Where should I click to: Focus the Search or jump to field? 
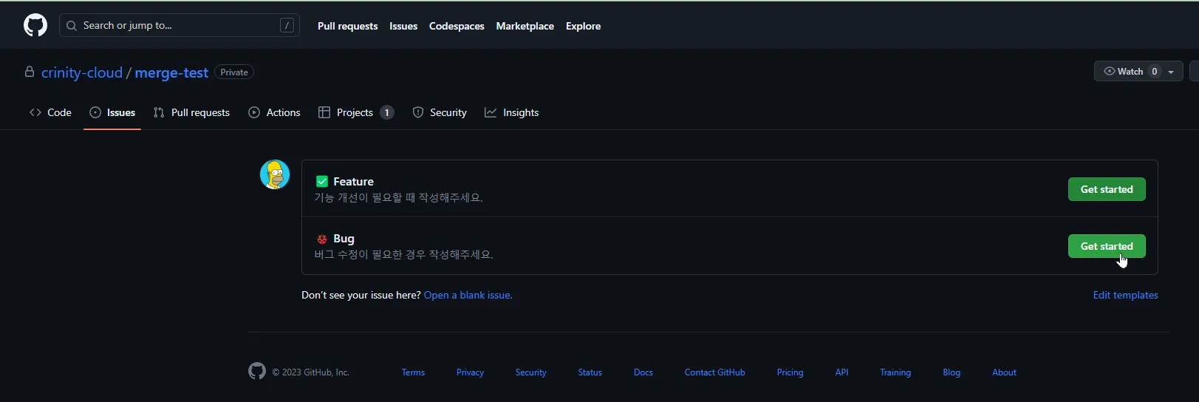pos(180,25)
